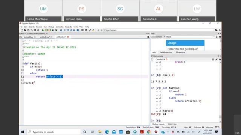Switch to the History log tab
Image resolution: width=241 pixels, height=135 pixels.
(x=172, y=124)
